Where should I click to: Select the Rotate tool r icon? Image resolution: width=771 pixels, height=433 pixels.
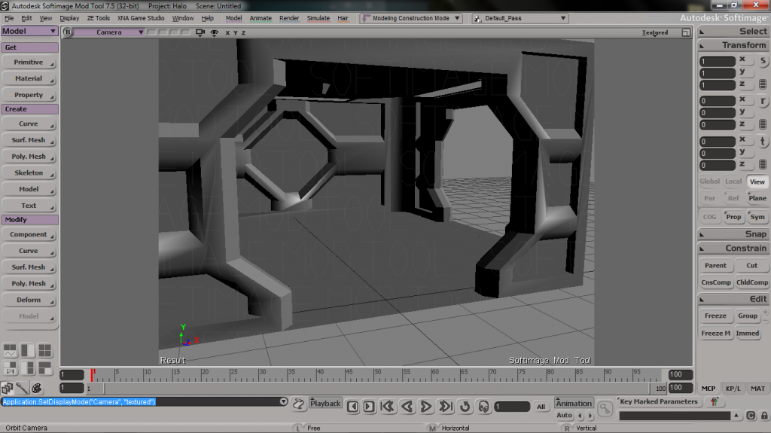point(763,102)
